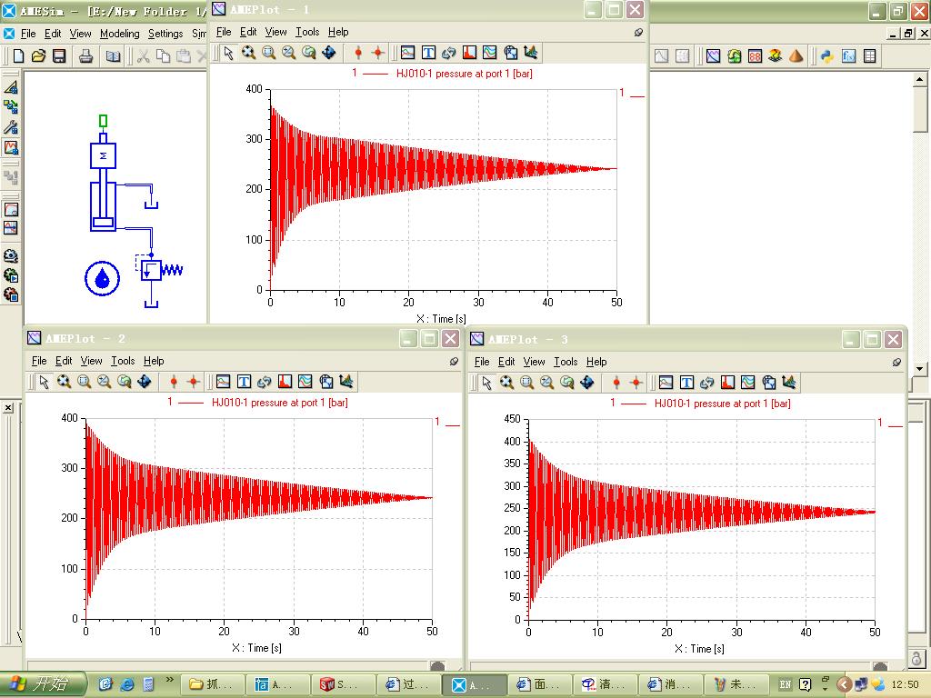This screenshot has width=931, height=698.
Task: Click the scroll-down arrow of AMESim sketch scrollbar
Action: 920,369
